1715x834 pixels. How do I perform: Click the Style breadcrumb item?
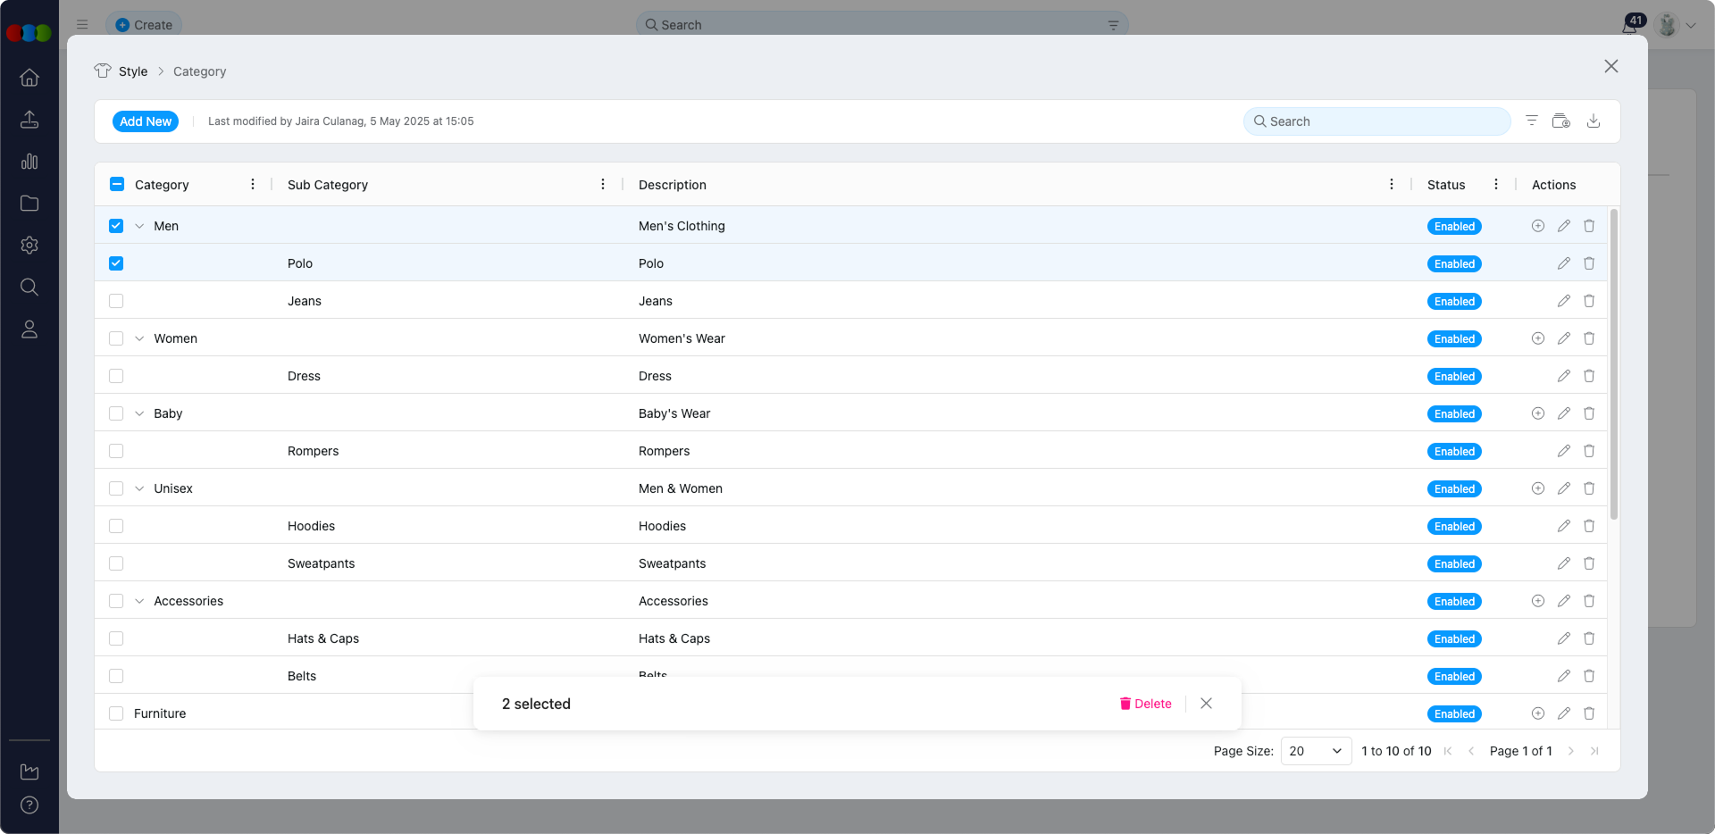click(x=133, y=71)
